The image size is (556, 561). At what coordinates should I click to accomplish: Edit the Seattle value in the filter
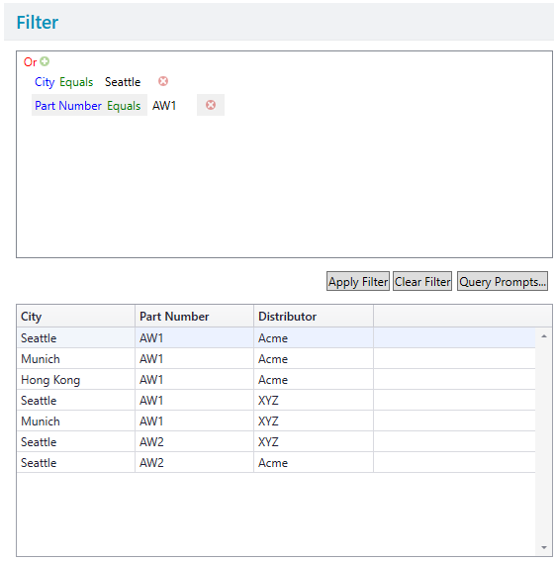[123, 82]
